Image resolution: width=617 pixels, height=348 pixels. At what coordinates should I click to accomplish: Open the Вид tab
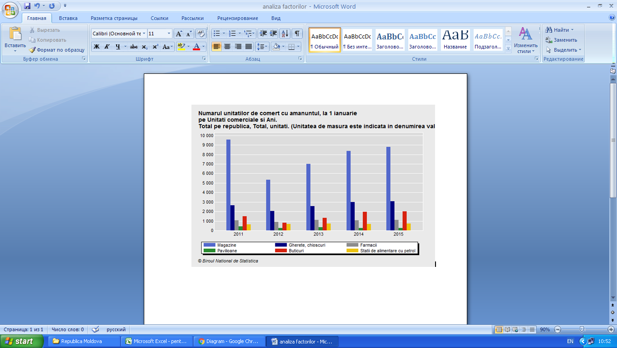(276, 18)
